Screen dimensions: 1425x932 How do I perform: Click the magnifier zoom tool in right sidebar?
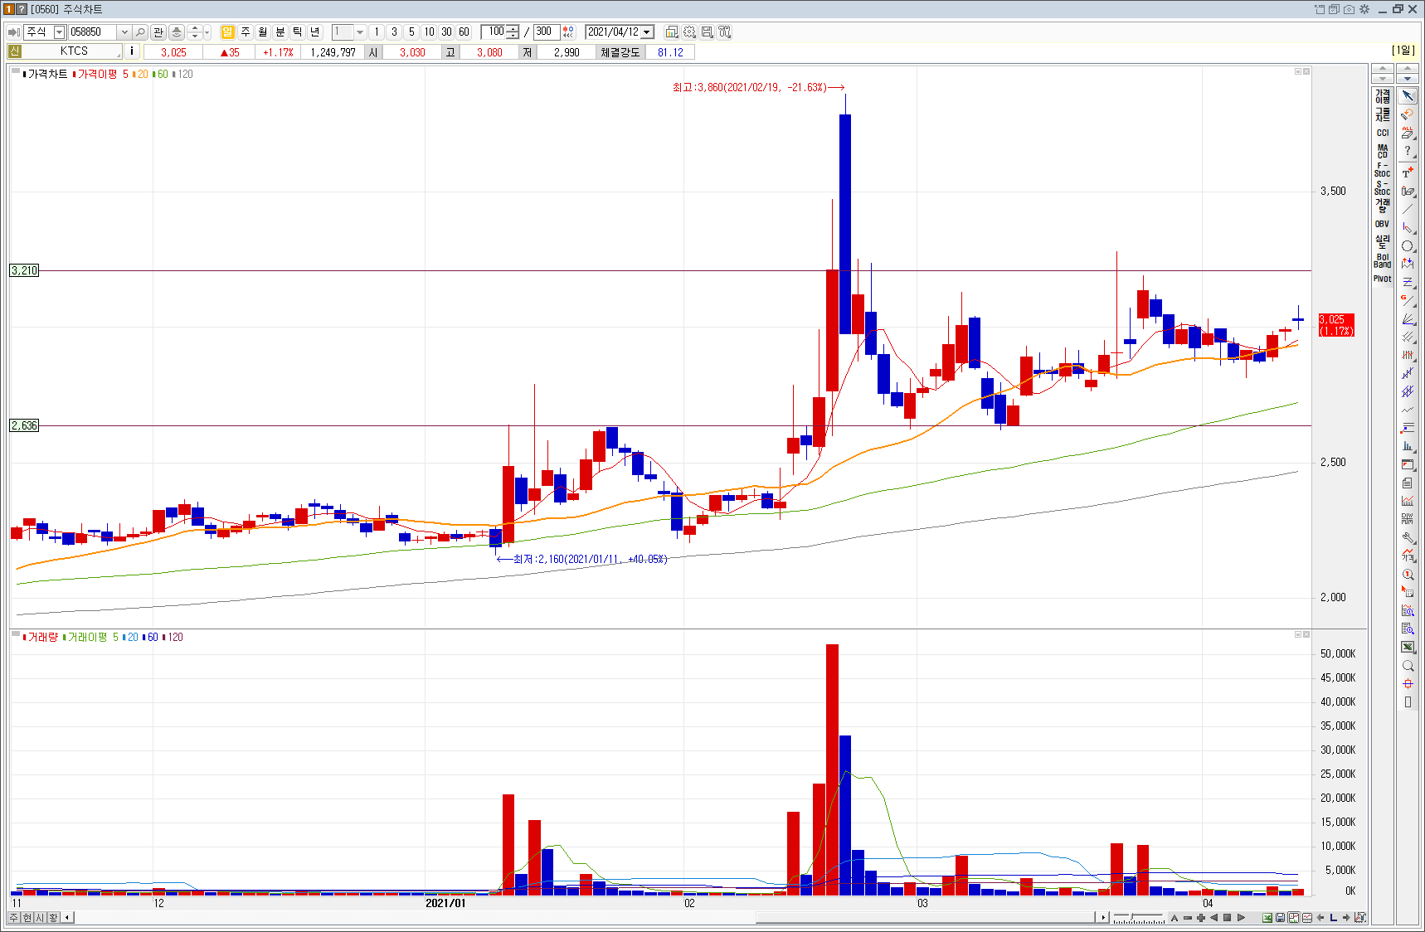click(1408, 666)
